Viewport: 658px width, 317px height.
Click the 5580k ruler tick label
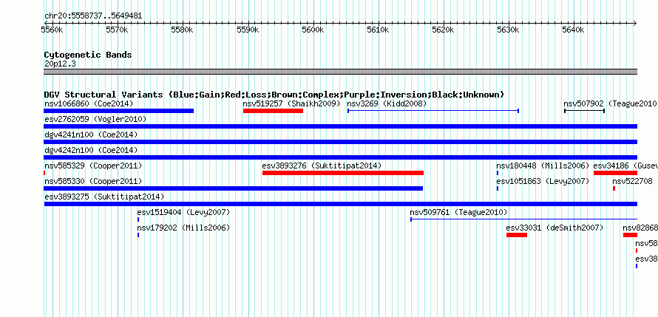pos(182,30)
